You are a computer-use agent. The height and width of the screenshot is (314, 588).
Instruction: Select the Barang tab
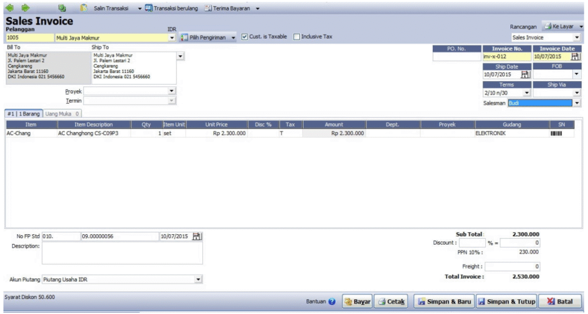(x=23, y=113)
